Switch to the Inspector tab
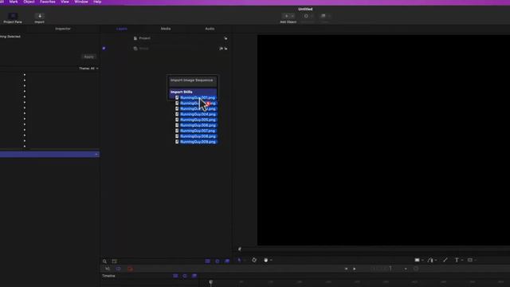Screen dimensions: 510x287 click(63, 29)
